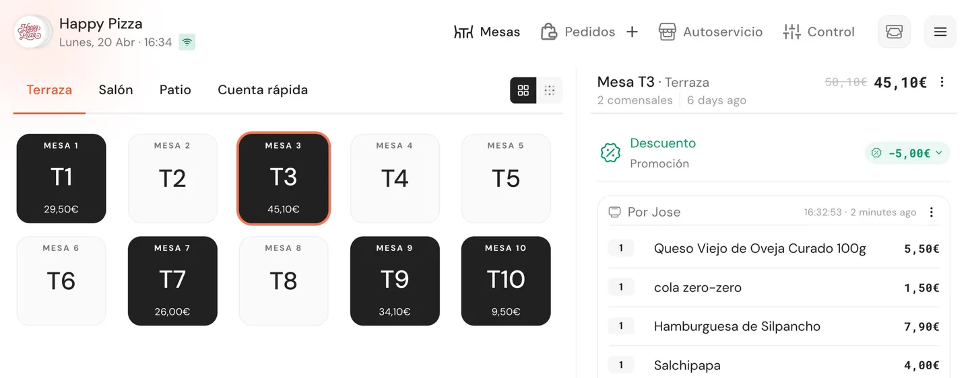Open empty table T5
Screen dimensions: 970x378
[x=506, y=178]
